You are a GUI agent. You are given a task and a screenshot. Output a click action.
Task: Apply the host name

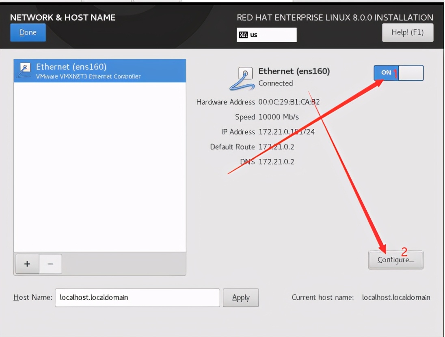click(x=241, y=298)
